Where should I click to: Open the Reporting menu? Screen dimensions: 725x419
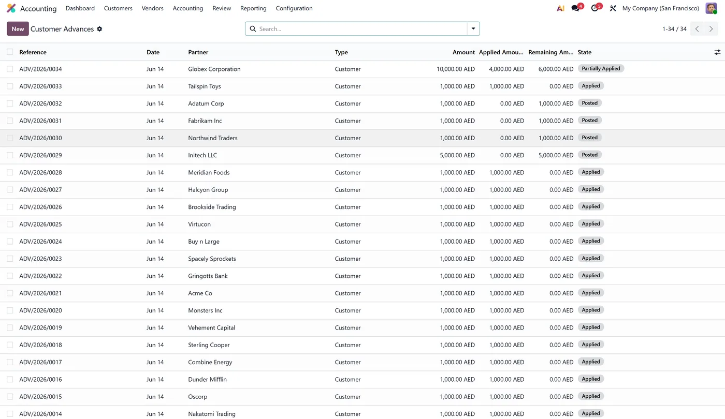click(x=253, y=8)
